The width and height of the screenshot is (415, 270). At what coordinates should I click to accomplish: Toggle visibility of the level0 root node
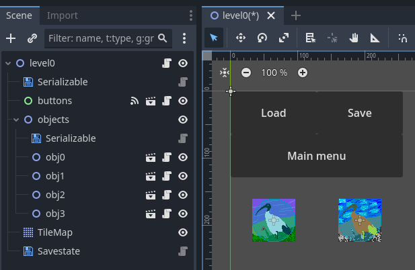pos(182,63)
